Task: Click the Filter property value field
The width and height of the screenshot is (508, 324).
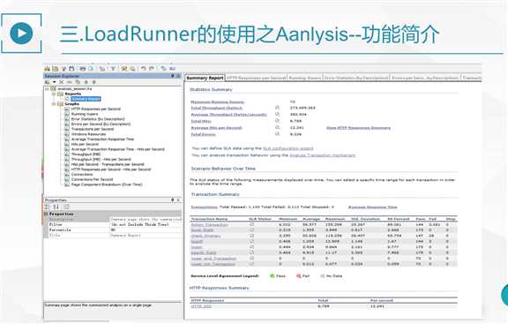Action: click(x=146, y=224)
